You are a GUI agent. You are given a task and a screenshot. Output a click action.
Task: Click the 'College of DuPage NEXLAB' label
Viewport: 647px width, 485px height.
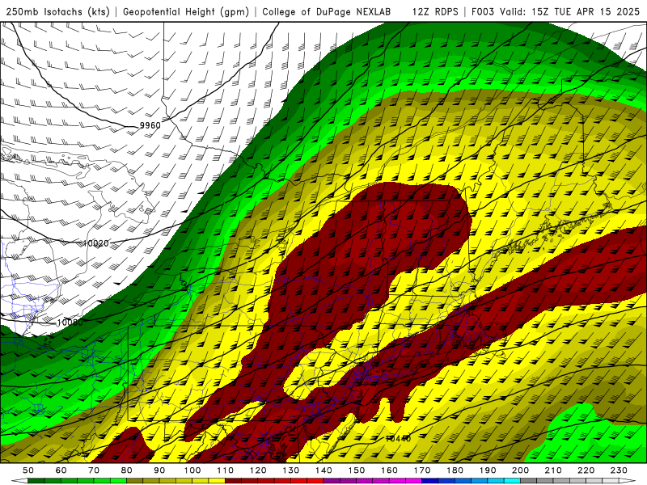point(326,11)
